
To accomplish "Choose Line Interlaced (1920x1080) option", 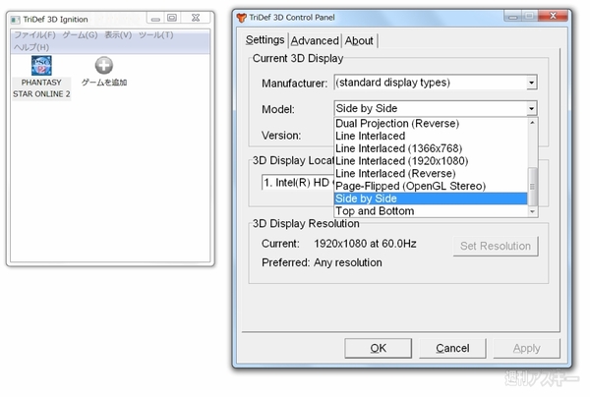I will [431, 161].
